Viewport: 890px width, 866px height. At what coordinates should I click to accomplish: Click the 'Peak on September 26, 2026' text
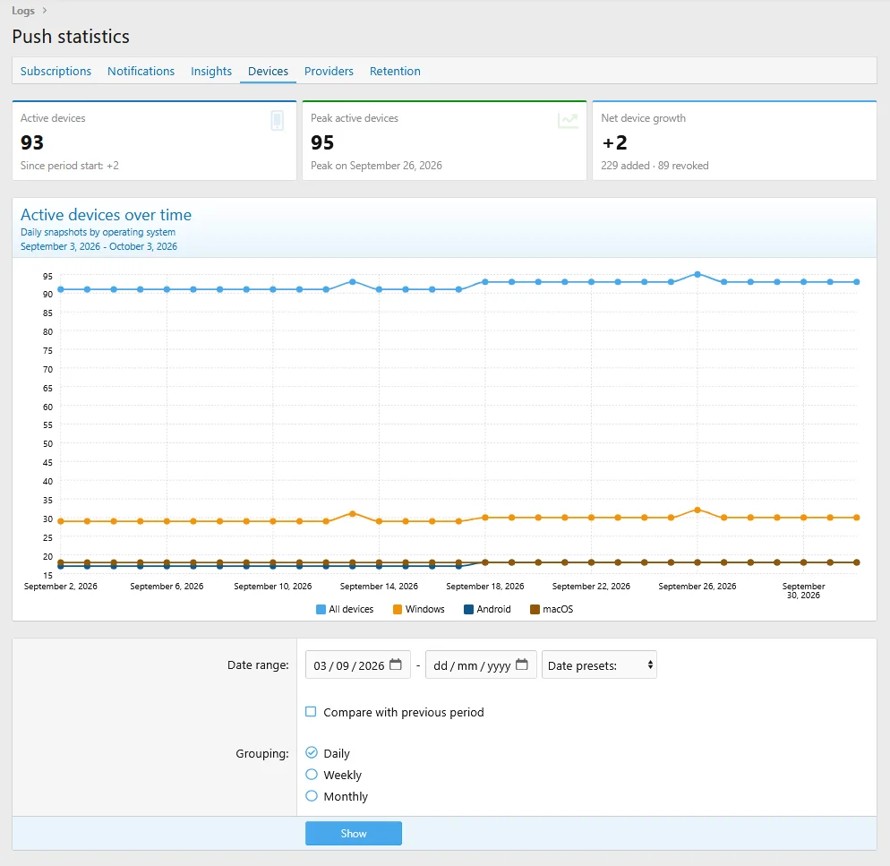coord(376,166)
